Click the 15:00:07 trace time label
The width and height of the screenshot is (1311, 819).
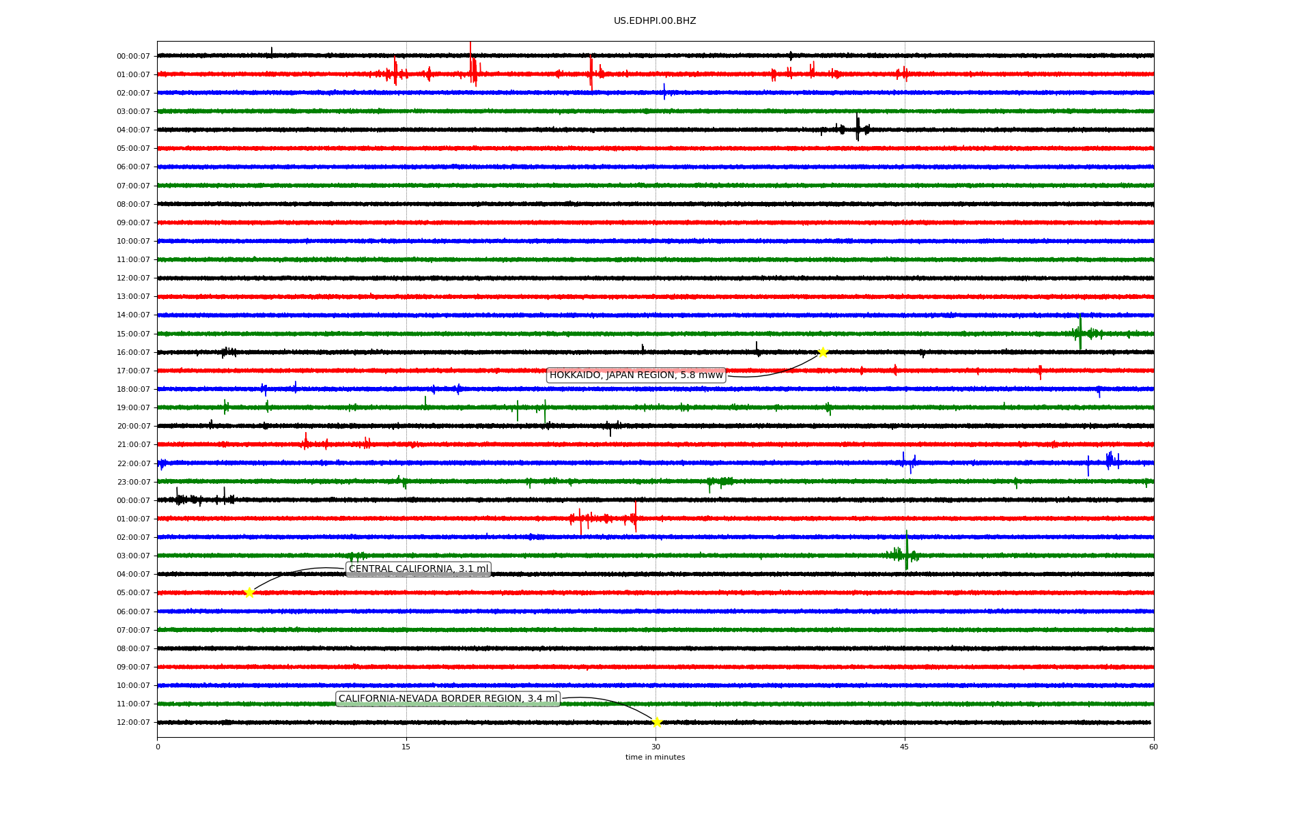click(x=133, y=334)
